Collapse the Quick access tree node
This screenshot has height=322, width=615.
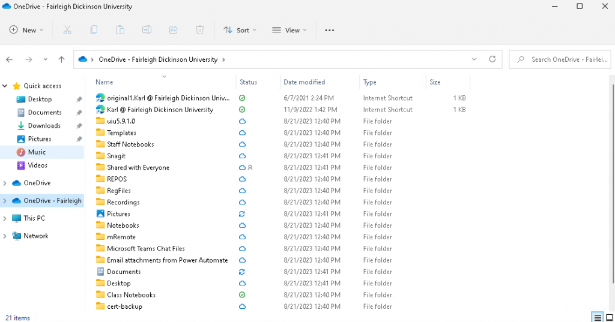pos(5,86)
